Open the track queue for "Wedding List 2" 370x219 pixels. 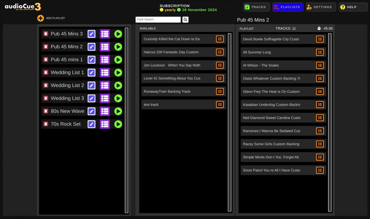point(105,85)
